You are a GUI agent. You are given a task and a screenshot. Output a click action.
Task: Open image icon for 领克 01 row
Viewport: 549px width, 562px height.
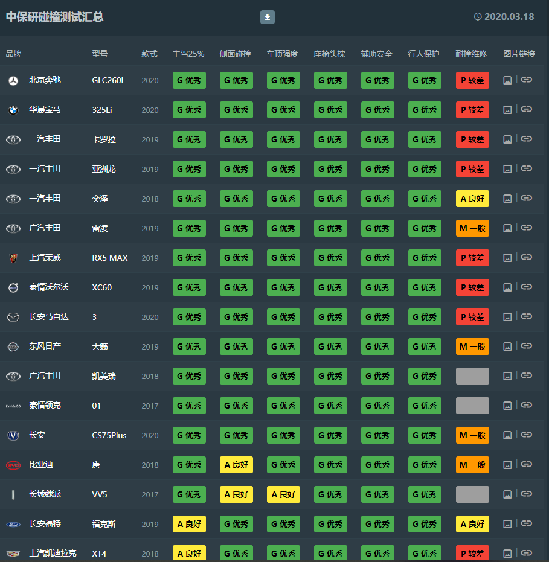[507, 406]
